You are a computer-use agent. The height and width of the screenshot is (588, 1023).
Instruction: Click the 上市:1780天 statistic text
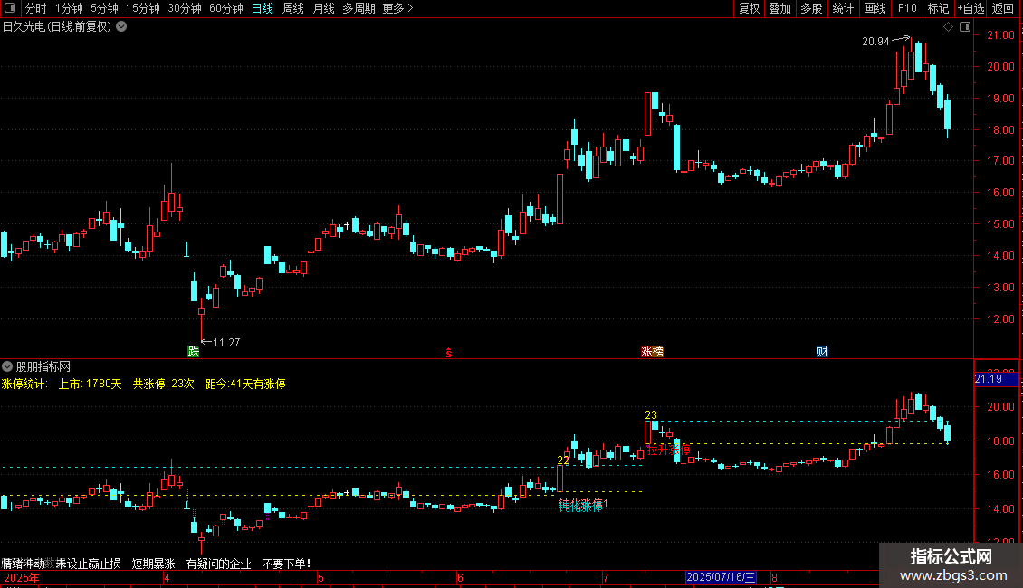click(x=90, y=384)
